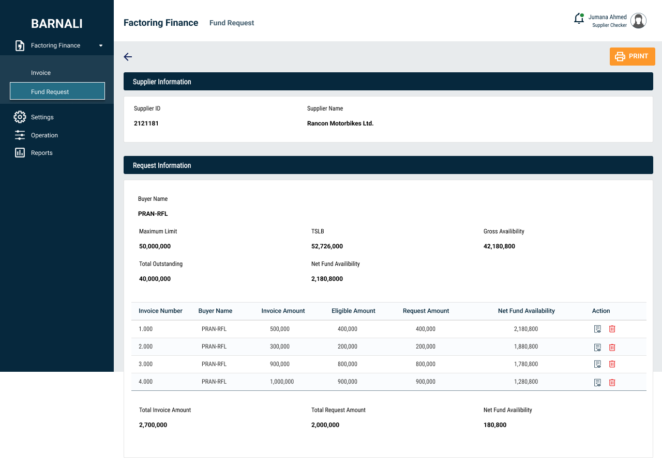
Task: Click the Action column header
Action: pos(601,311)
